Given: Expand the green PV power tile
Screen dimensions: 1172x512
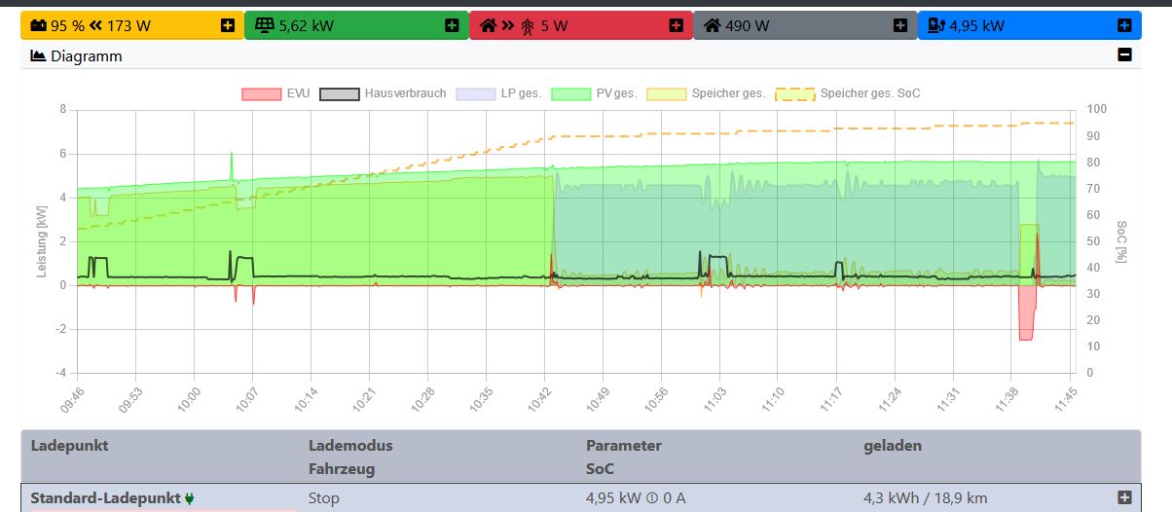Looking at the screenshot, I should 452,25.
